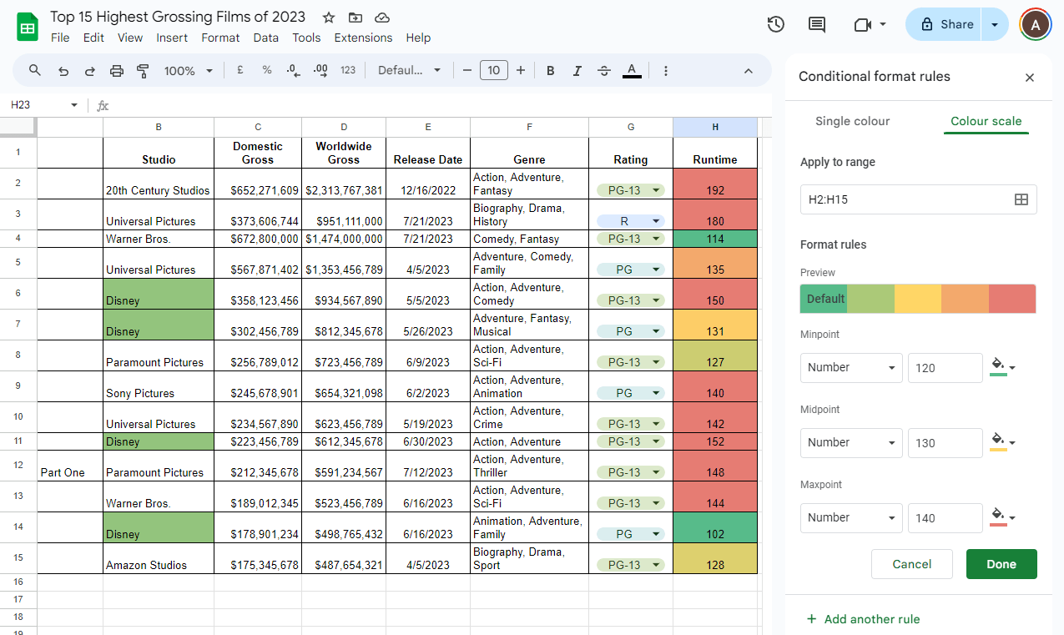Open more toolbar options three dots

point(666,71)
